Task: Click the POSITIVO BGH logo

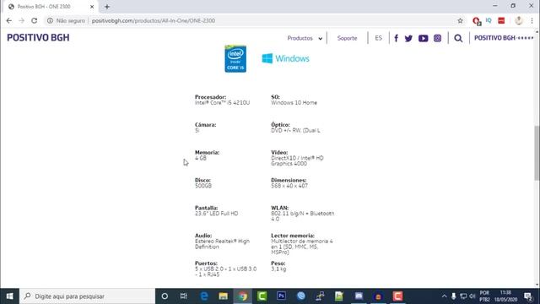Action: pyautogui.click(x=38, y=37)
